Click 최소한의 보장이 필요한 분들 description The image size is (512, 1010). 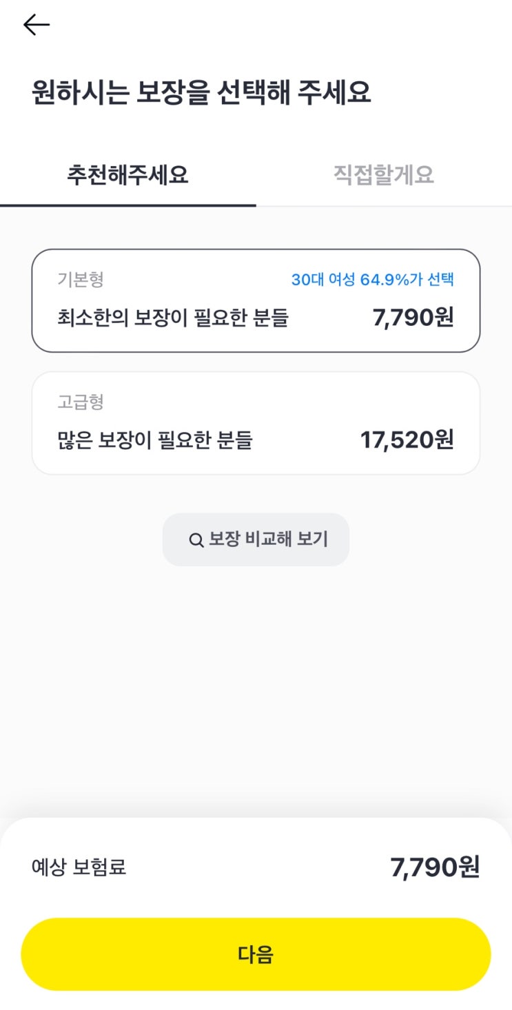click(x=172, y=318)
